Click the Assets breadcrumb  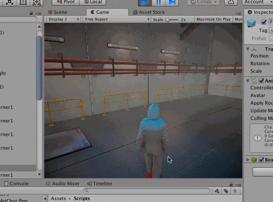pos(58,199)
